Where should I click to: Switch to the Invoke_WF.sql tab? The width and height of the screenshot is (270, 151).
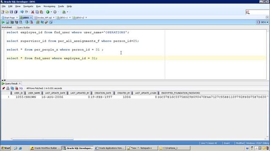coord(44,18)
